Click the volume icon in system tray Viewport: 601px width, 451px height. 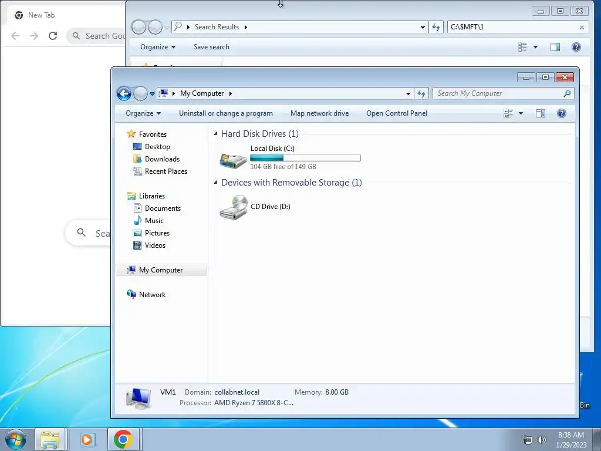(541, 440)
